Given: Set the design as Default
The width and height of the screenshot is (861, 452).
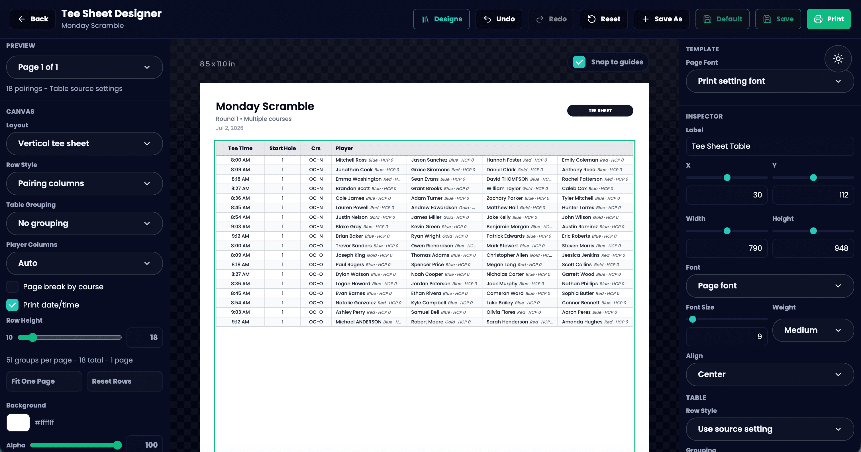Looking at the screenshot, I should [722, 19].
